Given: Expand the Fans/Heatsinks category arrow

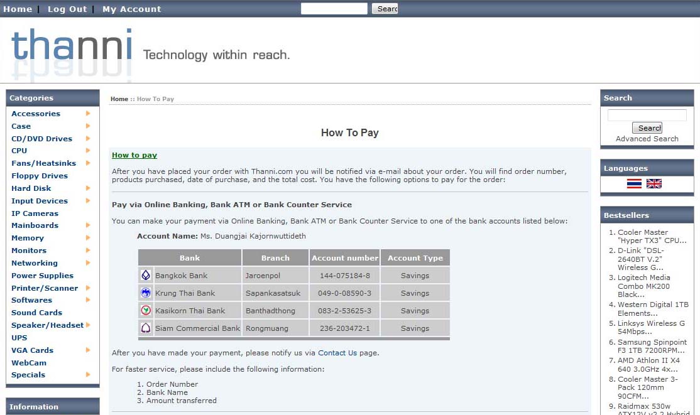Looking at the screenshot, I should [88, 163].
